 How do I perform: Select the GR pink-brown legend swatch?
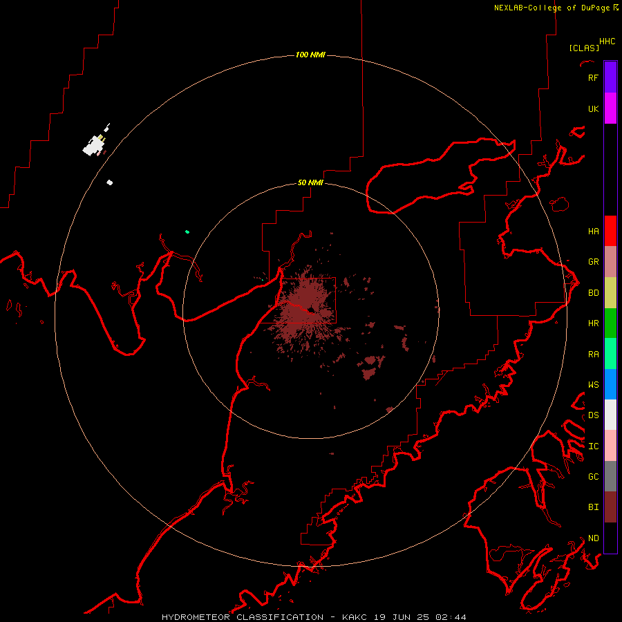tap(610, 261)
